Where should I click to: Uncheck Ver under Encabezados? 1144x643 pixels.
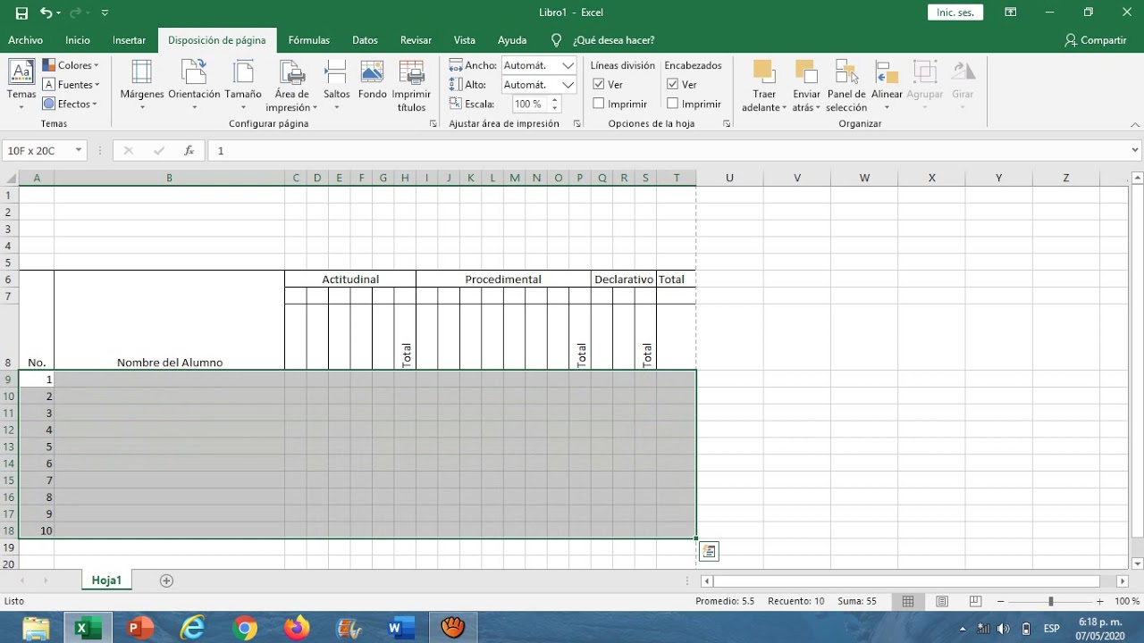(x=673, y=84)
